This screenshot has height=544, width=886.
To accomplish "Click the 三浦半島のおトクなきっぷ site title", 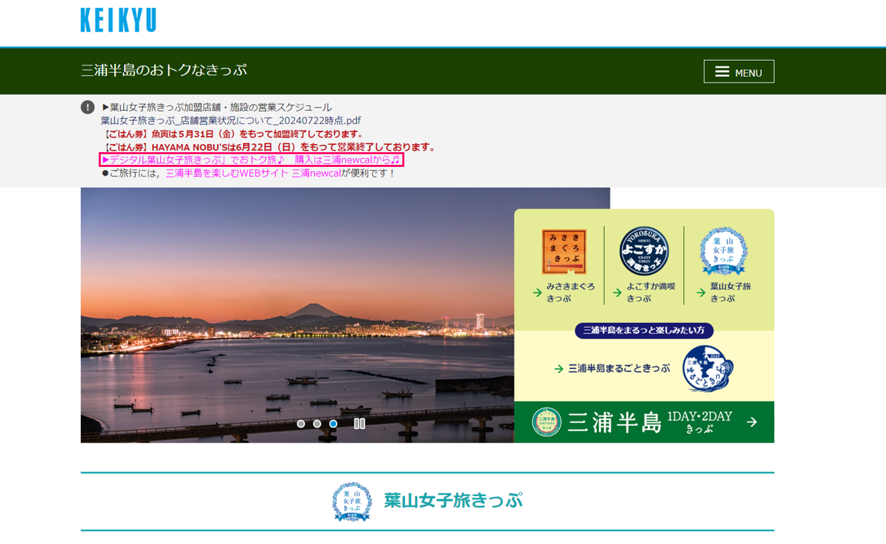I will [x=163, y=70].
